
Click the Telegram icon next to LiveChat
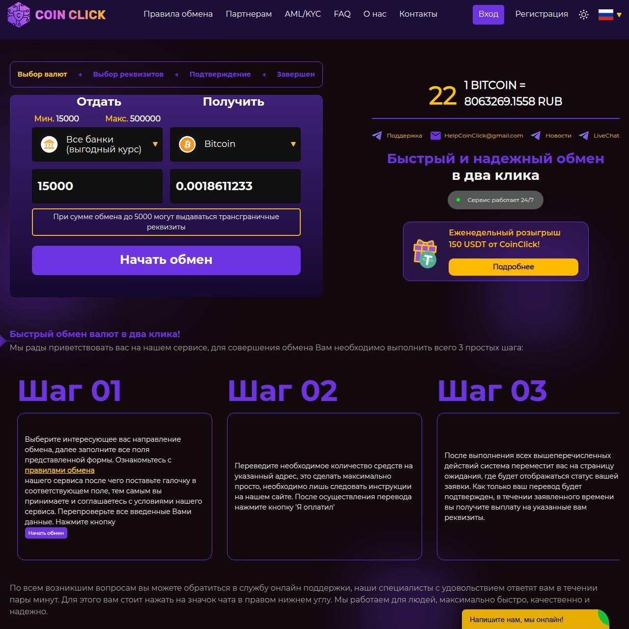[x=584, y=136]
